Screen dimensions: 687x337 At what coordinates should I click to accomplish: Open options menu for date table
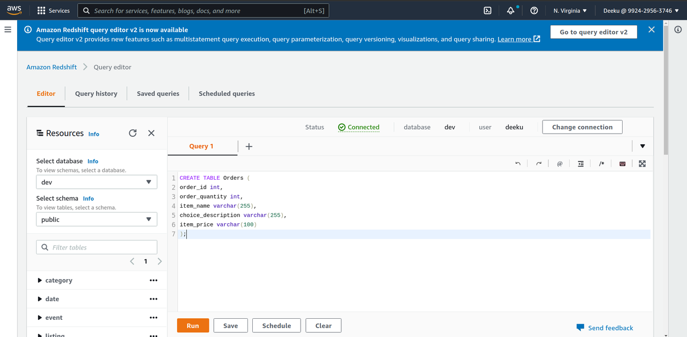coord(154,299)
